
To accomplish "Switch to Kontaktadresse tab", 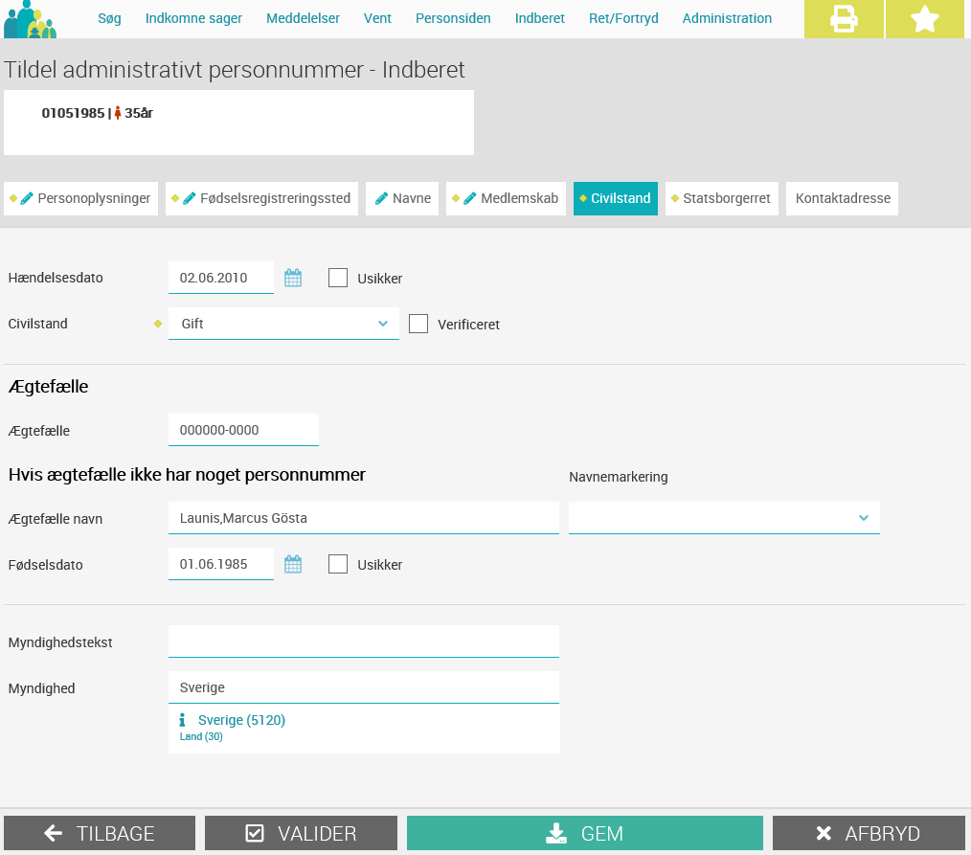I will [842, 198].
